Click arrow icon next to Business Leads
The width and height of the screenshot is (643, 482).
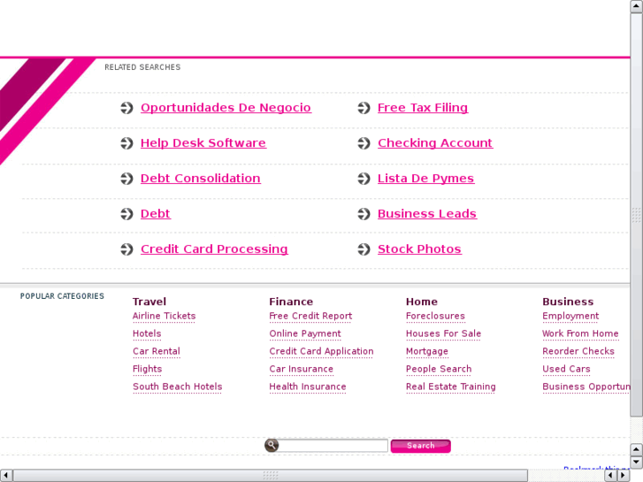coord(364,214)
